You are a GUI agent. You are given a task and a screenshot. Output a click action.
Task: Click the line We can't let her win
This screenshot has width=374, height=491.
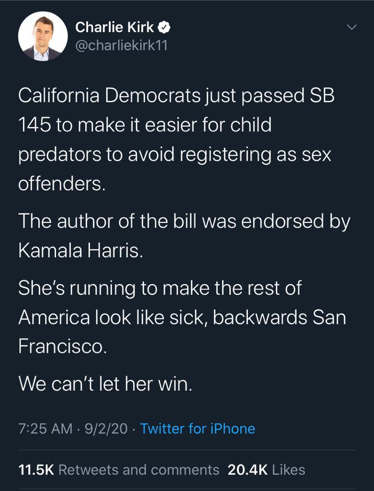(105, 384)
